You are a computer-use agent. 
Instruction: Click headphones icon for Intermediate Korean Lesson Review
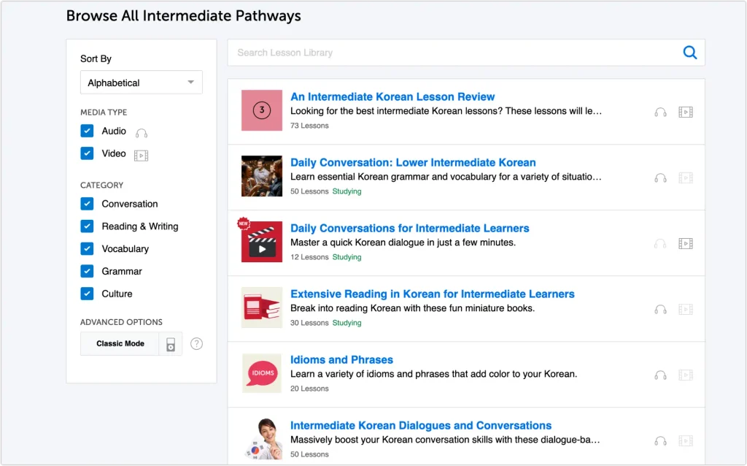coord(660,112)
